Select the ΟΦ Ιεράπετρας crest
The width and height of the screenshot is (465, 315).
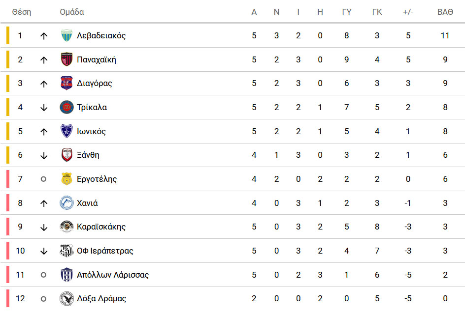click(66, 251)
